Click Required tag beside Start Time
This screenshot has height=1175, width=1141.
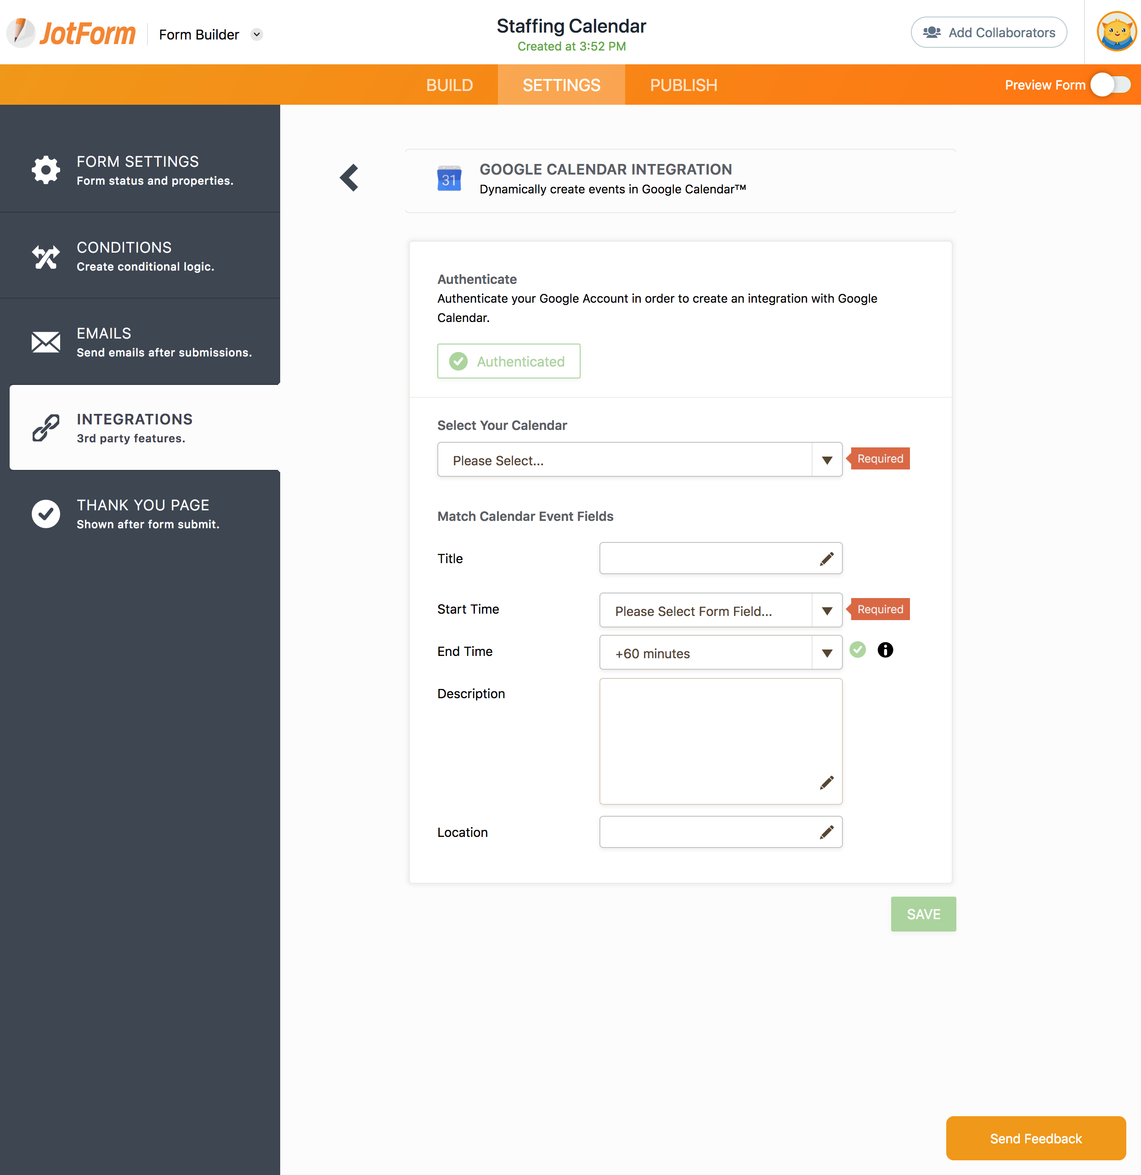pyautogui.click(x=878, y=609)
